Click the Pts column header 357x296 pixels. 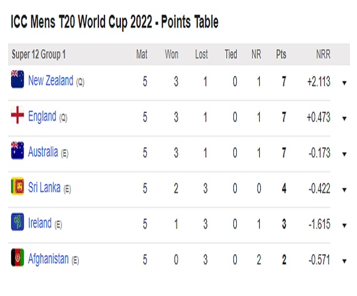tap(281, 55)
